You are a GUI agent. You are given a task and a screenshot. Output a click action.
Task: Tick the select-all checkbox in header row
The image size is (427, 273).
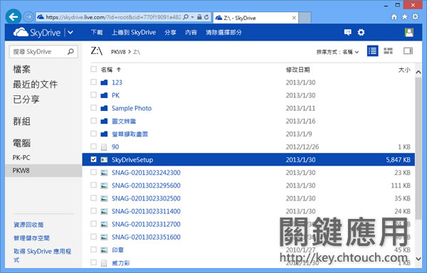pos(93,69)
